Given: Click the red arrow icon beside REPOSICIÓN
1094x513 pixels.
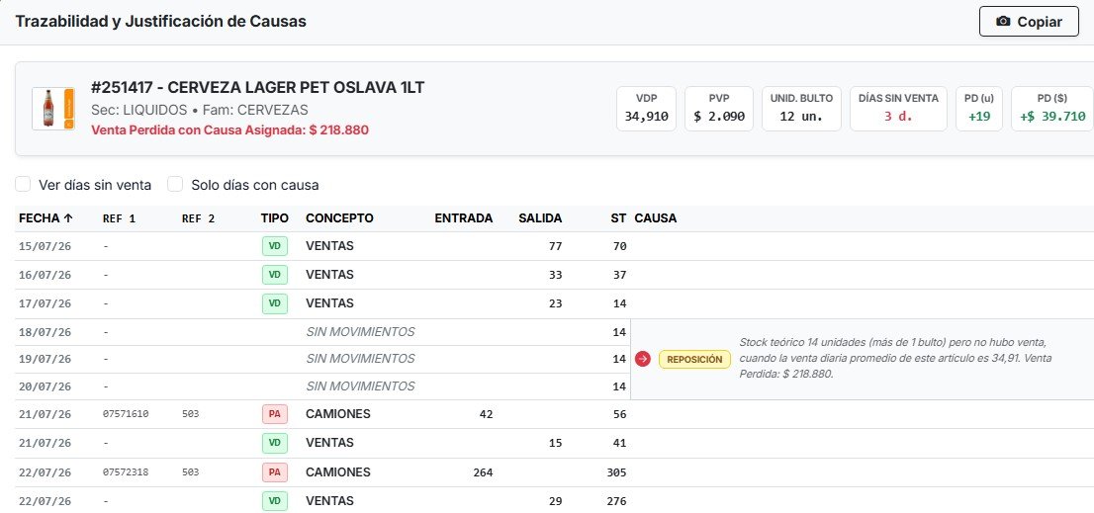Looking at the screenshot, I should (x=643, y=359).
